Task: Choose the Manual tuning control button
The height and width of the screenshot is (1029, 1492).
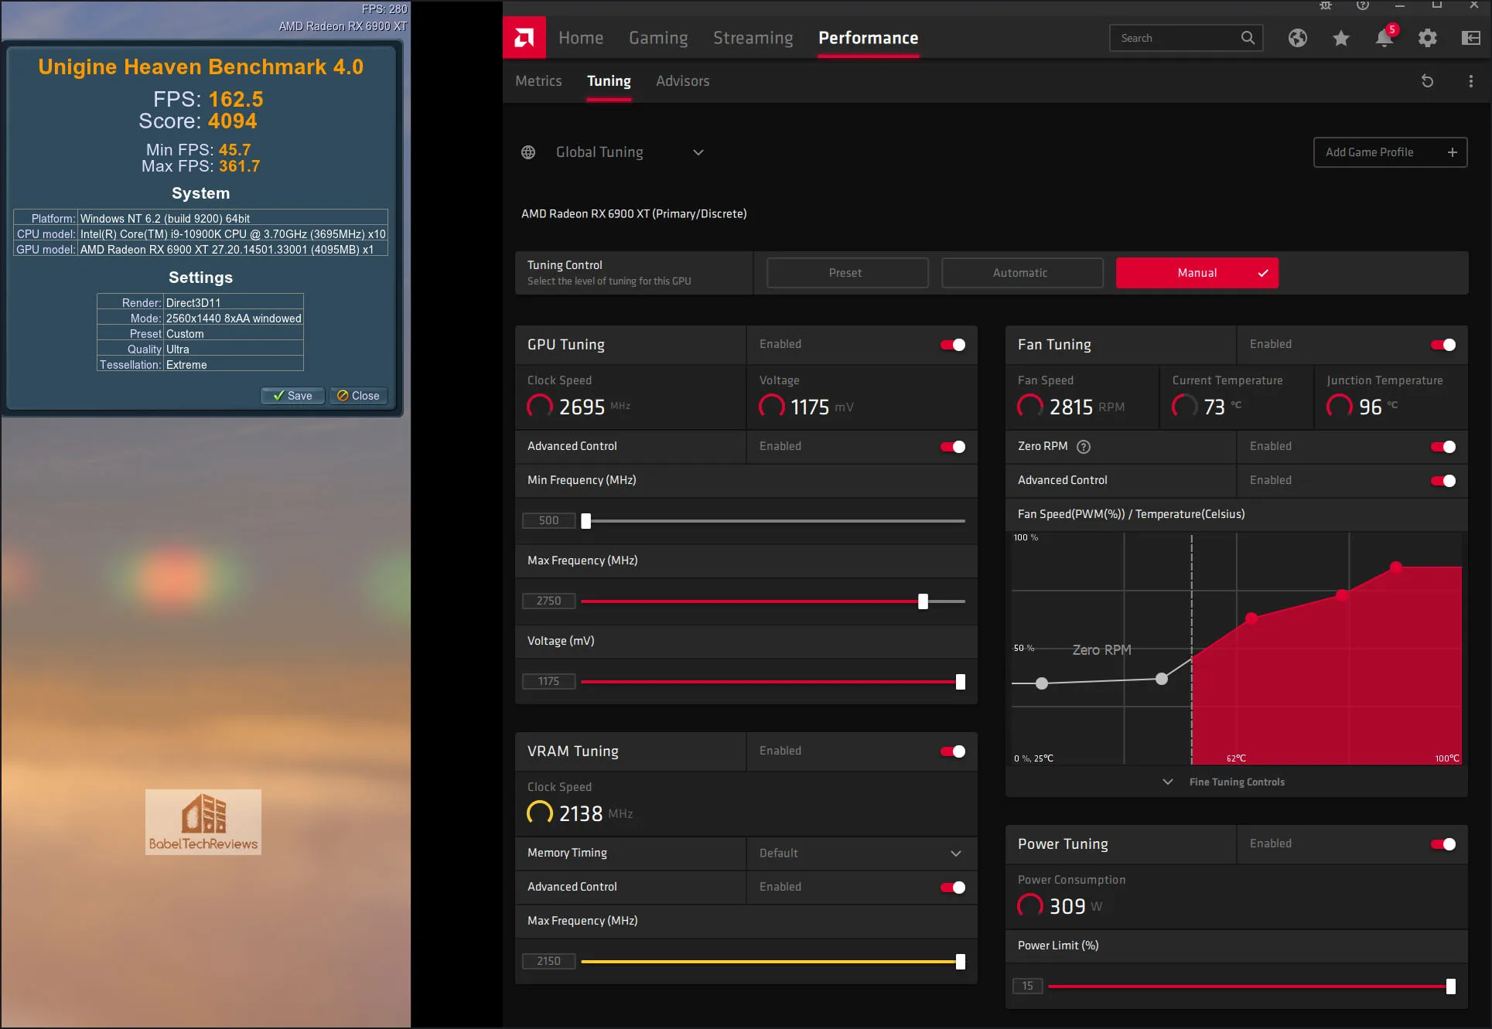Action: pyautogui.click(x=1197, y=273)
